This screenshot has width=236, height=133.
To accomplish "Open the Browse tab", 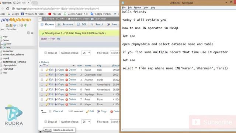I will click(x=47, y=24).
